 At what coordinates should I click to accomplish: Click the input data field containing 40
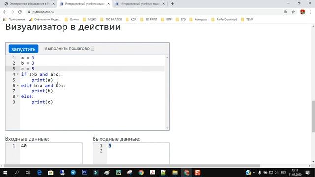click(x=44, y=153)
